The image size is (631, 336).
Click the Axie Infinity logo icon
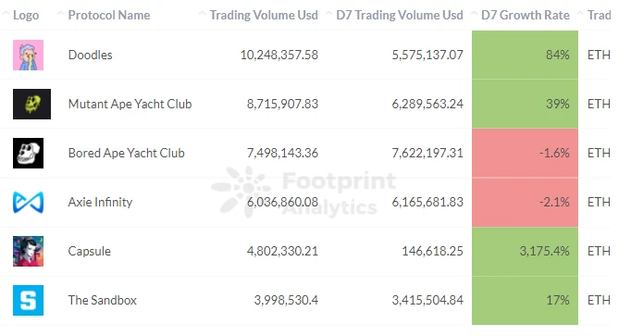(28, 203)
